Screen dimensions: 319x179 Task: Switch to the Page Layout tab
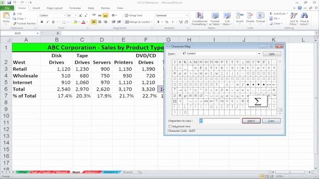(54, 8)
